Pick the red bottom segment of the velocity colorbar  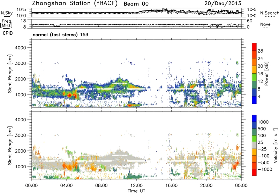click(x=254, y=172)
